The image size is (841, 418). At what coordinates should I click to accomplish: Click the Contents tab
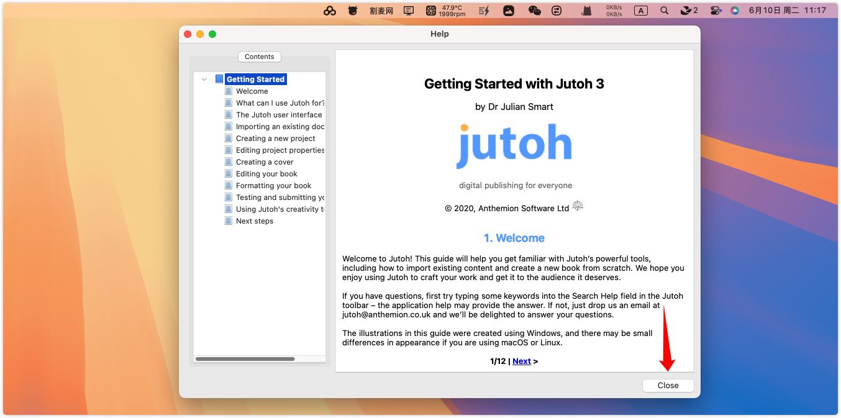tap(259, 57)
